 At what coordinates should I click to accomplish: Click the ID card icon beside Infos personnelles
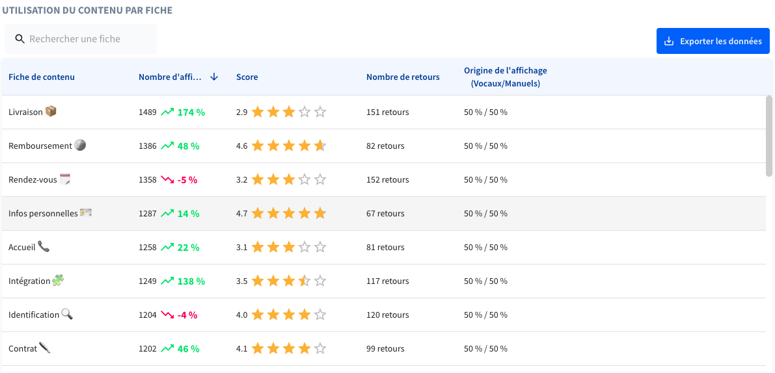(86, 212)
